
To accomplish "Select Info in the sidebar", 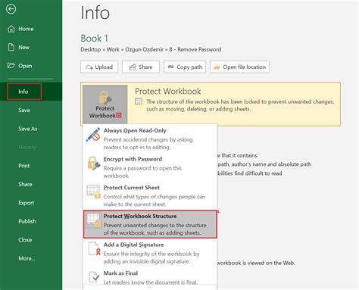I will pyautogui.click(x=31, y=92).
